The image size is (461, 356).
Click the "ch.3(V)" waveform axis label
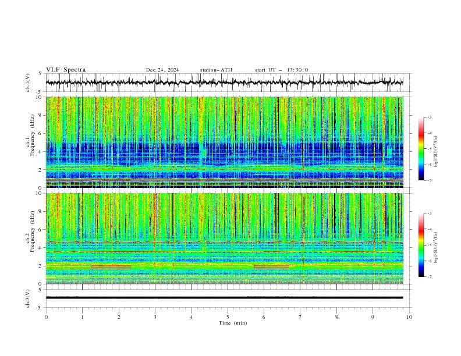tap(28, 298)
